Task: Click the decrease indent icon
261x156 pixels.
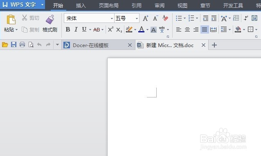Action: pos(206,18)
